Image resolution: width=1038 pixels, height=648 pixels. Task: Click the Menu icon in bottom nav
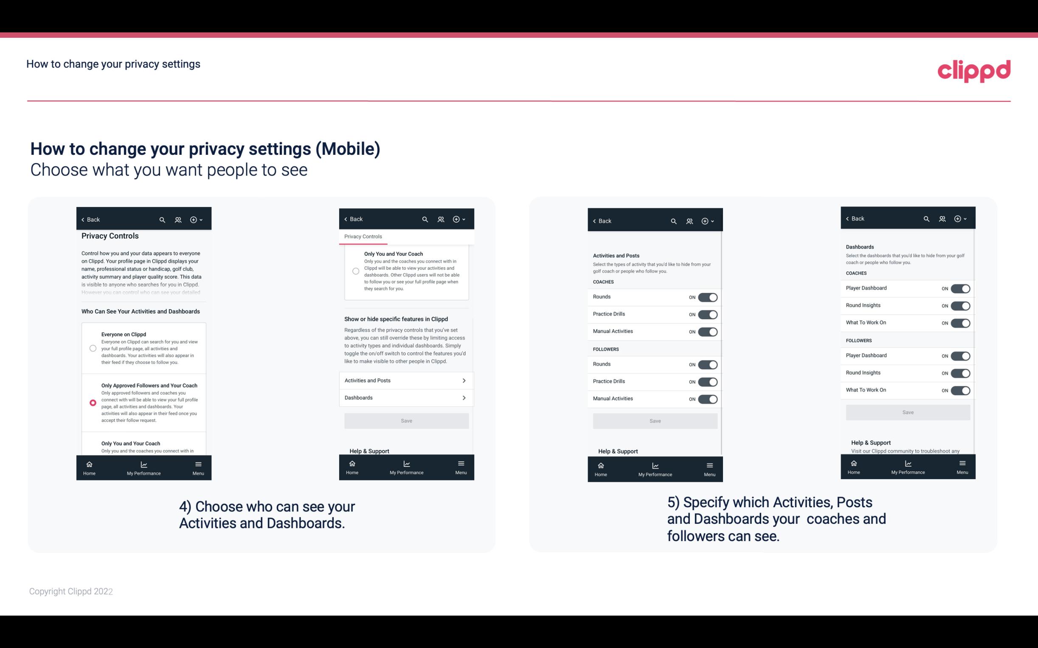click(x=198, y=464)
